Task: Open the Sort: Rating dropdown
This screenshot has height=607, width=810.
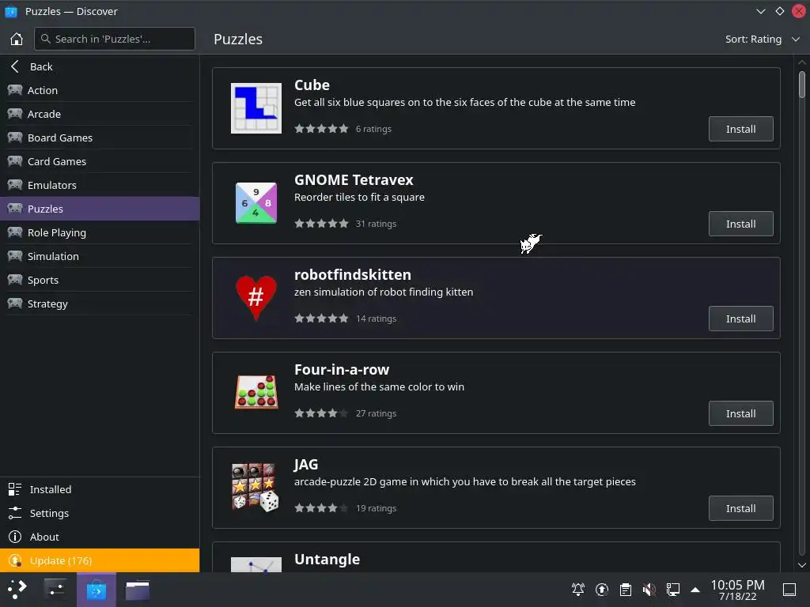Action: pyautogui.click(x=763, y=40)
